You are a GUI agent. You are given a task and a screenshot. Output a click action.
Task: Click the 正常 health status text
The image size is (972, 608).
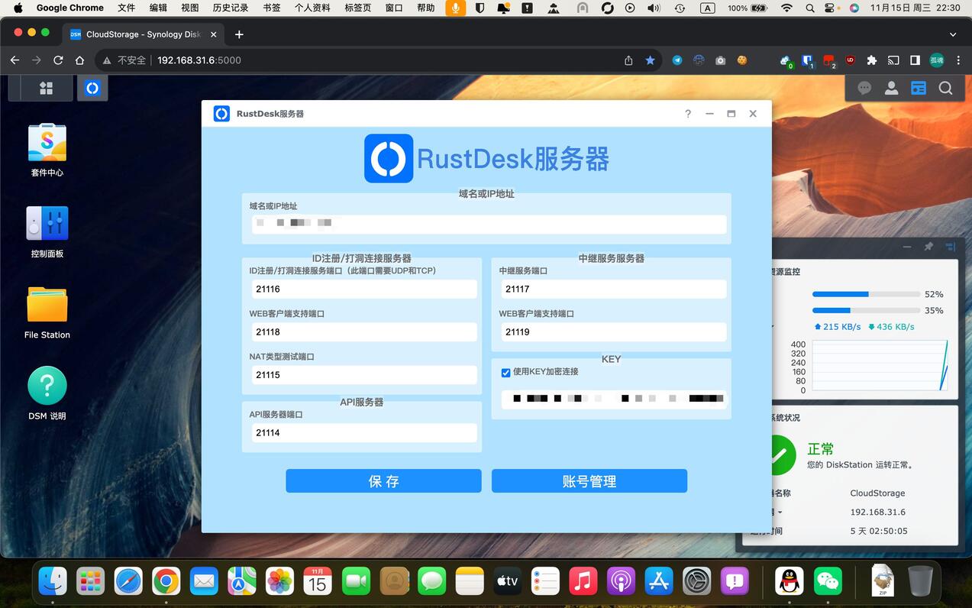tap(821, 449)
